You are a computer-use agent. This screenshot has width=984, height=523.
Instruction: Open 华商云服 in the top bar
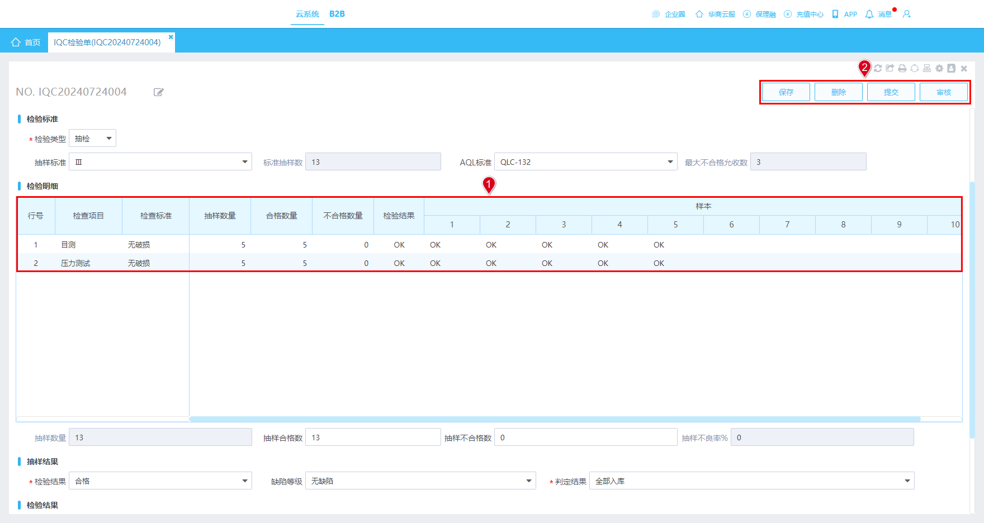(x=715, y=14)
